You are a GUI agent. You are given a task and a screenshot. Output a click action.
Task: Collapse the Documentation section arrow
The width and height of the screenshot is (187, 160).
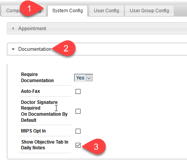point(13,49)
